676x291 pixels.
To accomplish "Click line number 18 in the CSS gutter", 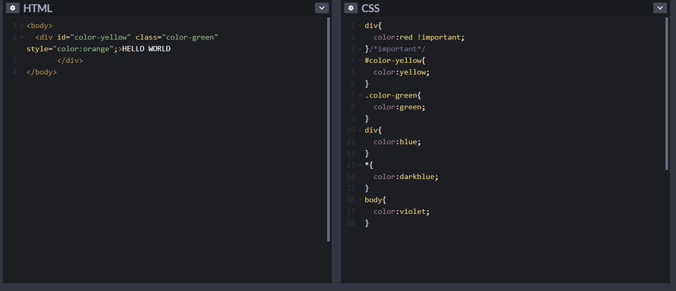I will tap(351, 223).
